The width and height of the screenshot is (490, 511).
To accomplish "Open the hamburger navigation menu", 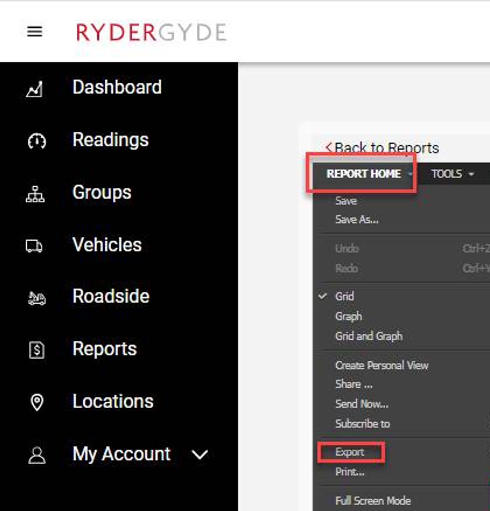I will pyautogui.click(x=35, y=32).
